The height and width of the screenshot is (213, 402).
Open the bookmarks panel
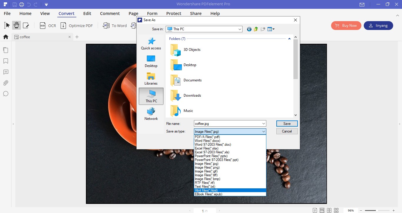pos(6,61)
